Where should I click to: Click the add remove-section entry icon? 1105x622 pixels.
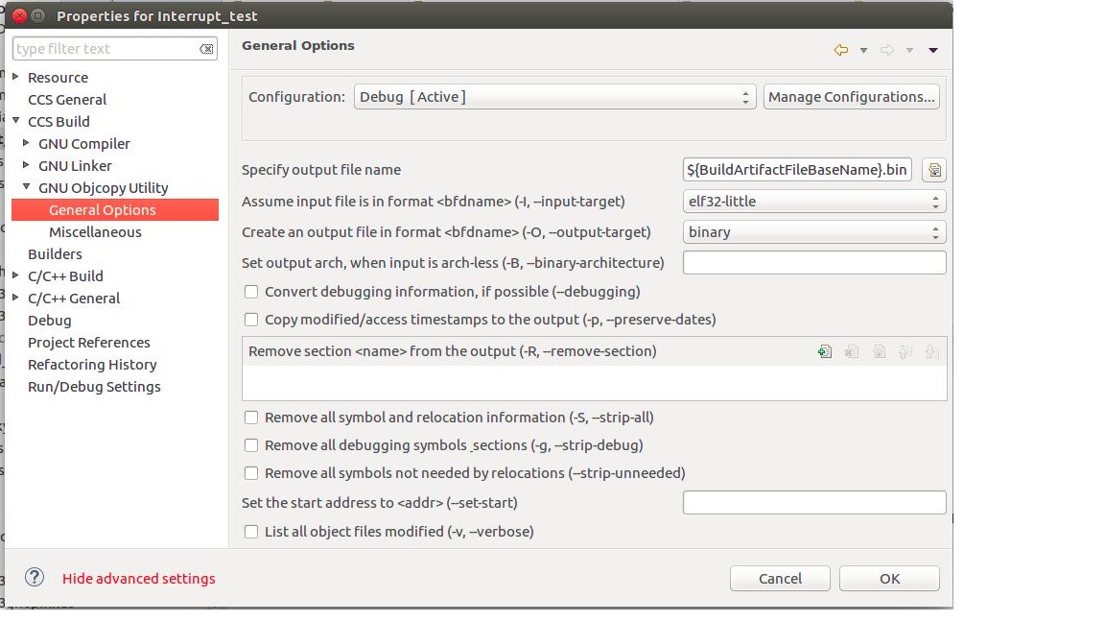824,352
